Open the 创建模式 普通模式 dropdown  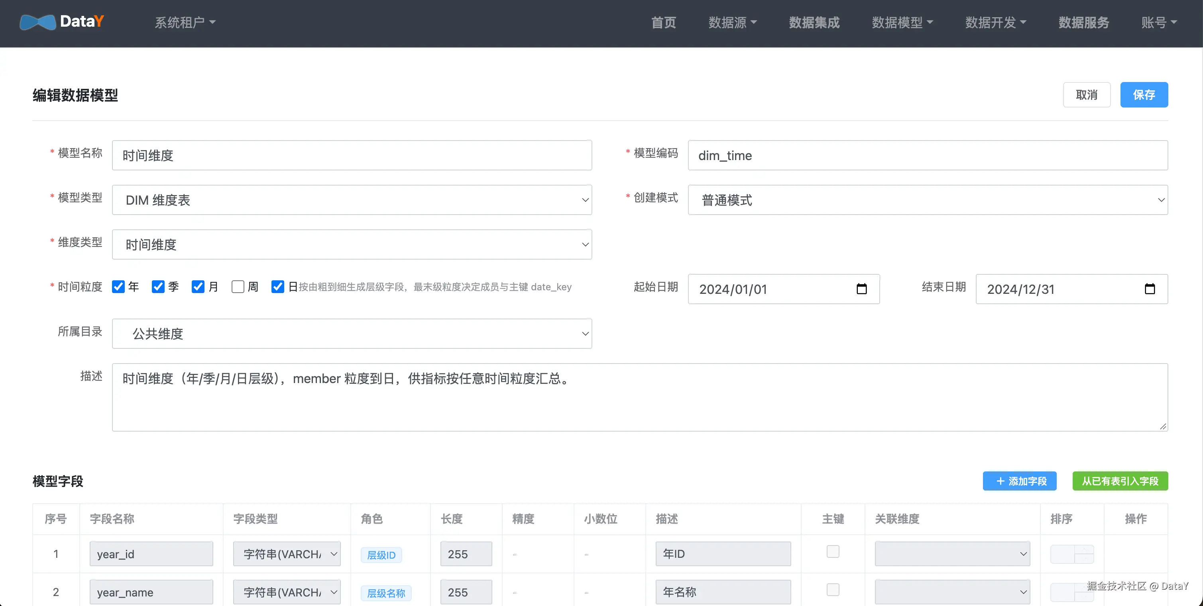click(928, 200)
